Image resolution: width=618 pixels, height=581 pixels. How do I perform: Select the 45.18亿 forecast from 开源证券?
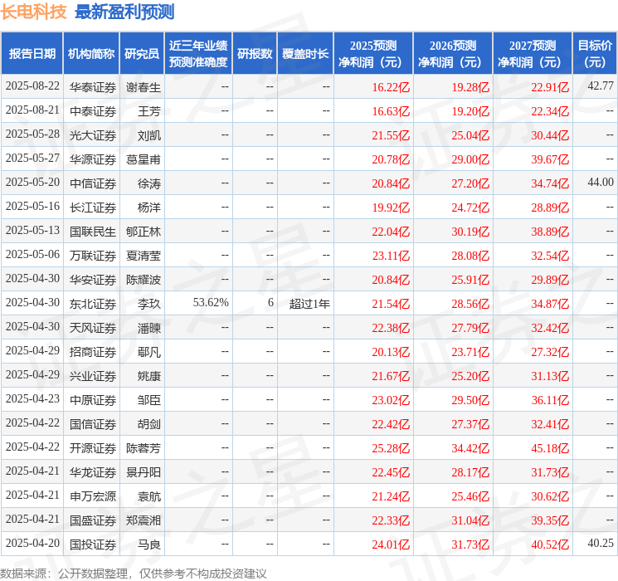point(550,448)
